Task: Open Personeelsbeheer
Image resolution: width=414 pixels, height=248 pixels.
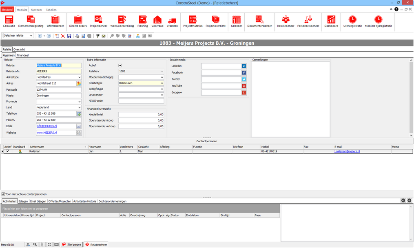Action: 308,21
